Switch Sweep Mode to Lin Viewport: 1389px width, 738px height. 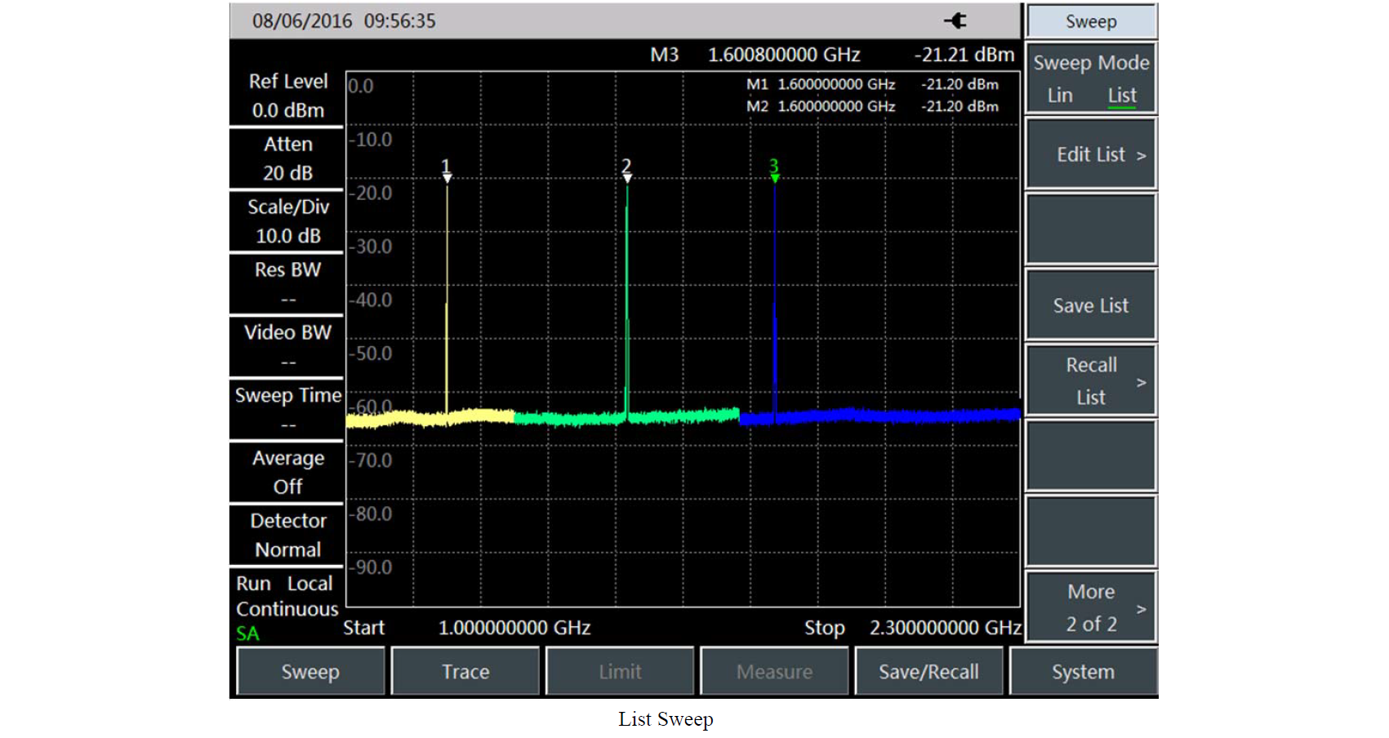point(1060,96)
